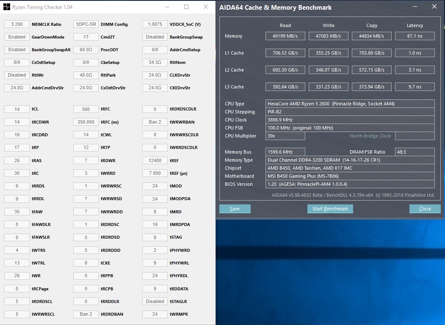Select the MEMCLK Ratio value field
The width and height of the screenshot is (445, 325).
[x=17, y=24]
